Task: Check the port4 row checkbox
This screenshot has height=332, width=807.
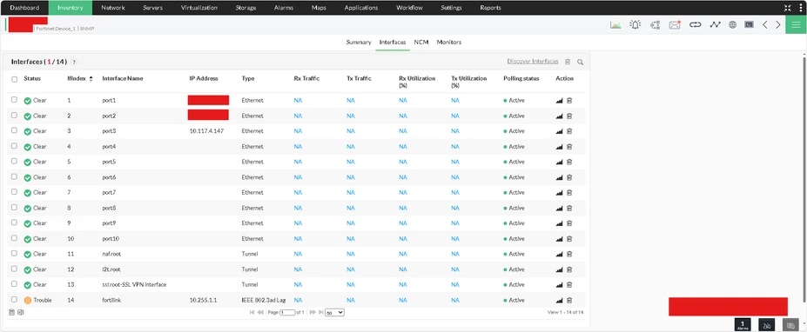Action: pyautogui.click(x=15, y=146)
